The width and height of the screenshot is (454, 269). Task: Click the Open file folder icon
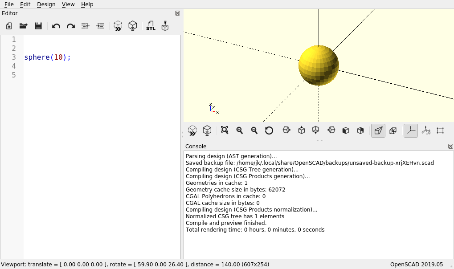23,26
